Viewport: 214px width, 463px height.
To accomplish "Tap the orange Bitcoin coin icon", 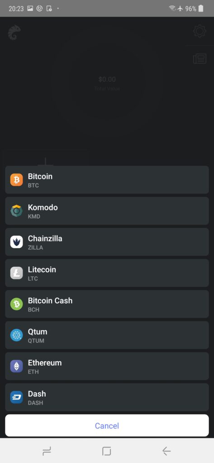I will 17,180.
